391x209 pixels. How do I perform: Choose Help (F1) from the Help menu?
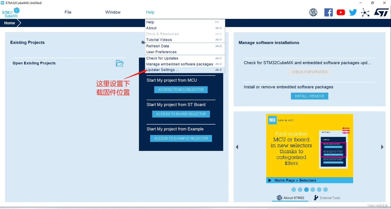coord(185,22)
